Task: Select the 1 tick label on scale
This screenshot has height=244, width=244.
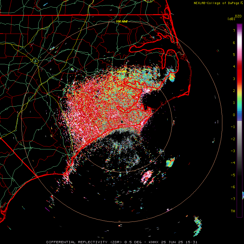Action: 234,103
